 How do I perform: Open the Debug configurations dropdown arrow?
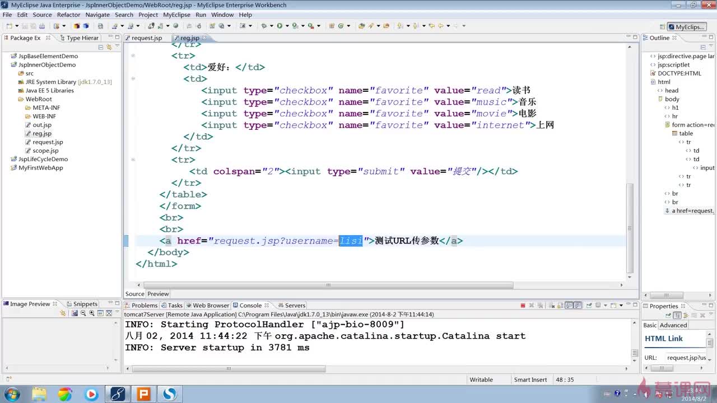coord(271,26)
